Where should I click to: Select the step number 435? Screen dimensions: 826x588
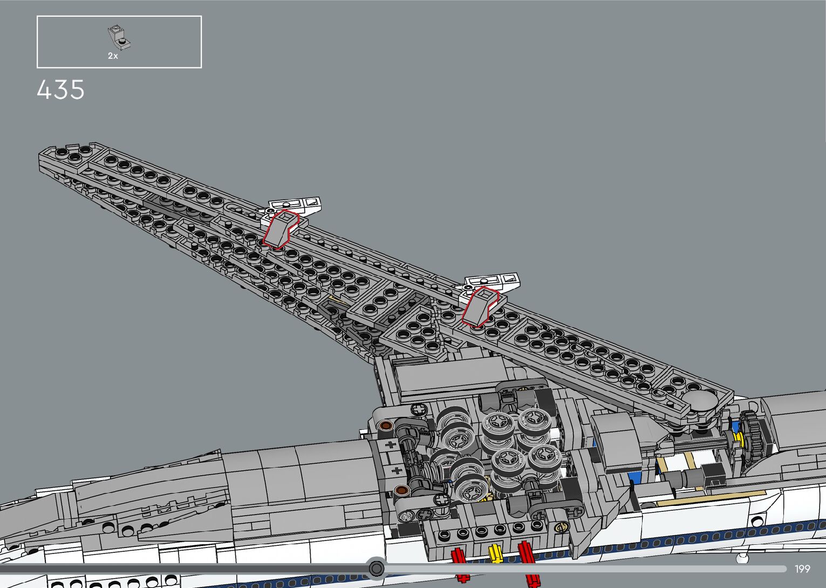pyautogui.click(x=61, y=90)
